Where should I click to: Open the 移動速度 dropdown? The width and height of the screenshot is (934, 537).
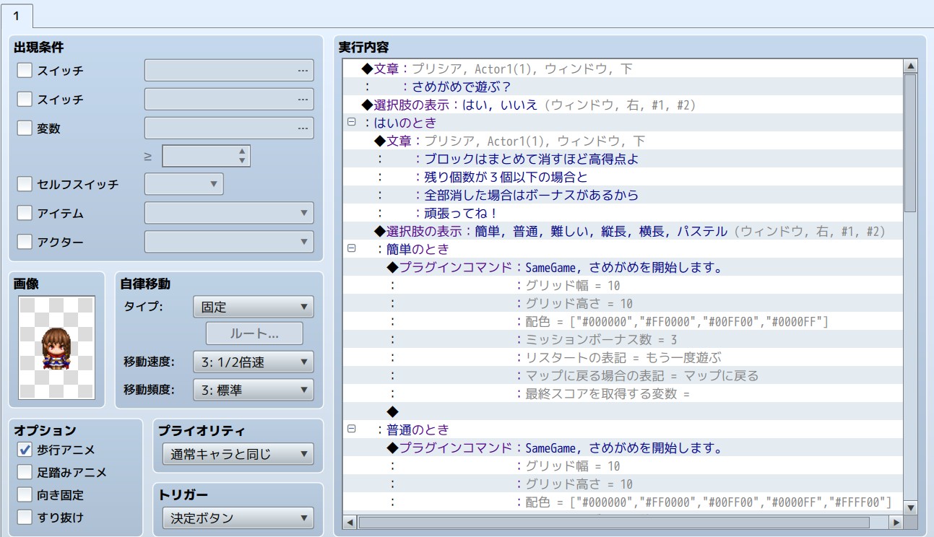coord(253,362)
